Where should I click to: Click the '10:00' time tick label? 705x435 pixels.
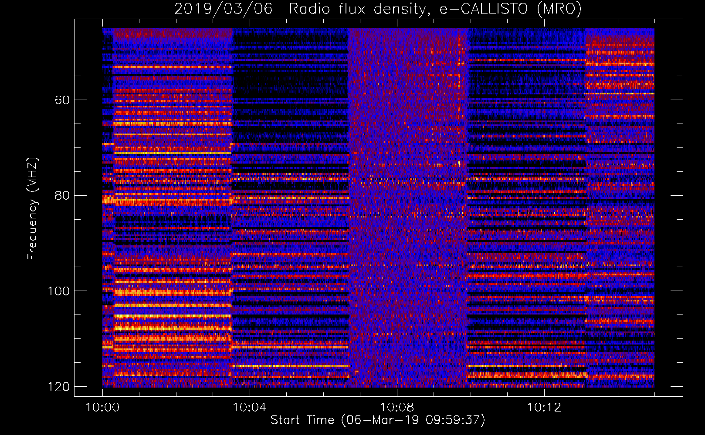coord(102,408)
